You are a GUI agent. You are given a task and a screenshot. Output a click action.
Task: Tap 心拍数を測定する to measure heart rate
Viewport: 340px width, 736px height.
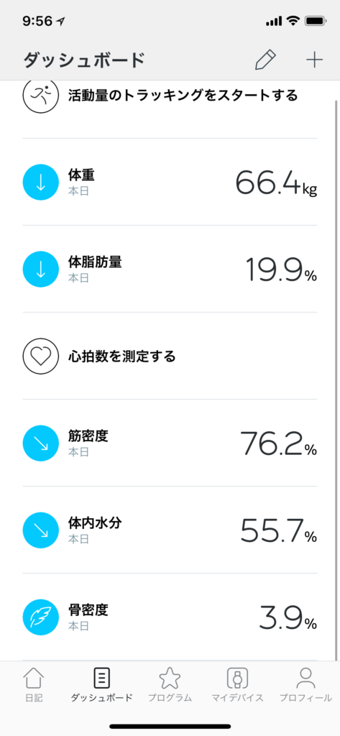click(121, 356)
